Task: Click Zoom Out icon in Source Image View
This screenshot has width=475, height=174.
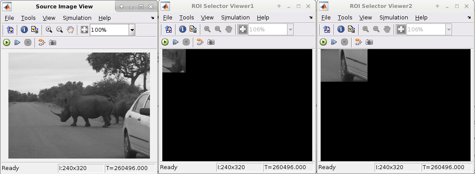Action: pos(60,30)
